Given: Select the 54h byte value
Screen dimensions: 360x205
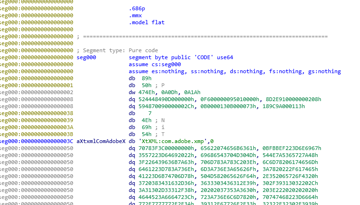Looking at the screenshot, I should tap(146, 134).
